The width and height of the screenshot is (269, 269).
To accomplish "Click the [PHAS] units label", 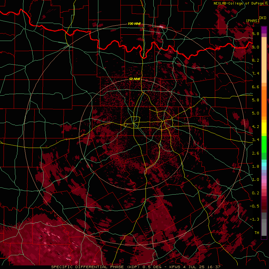I will tap(253, 21).
